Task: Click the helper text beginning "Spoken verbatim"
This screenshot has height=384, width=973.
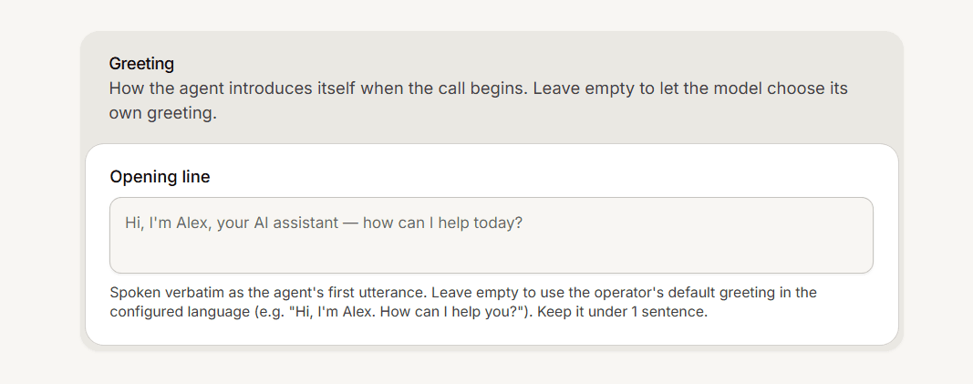Action: point(463,302)
